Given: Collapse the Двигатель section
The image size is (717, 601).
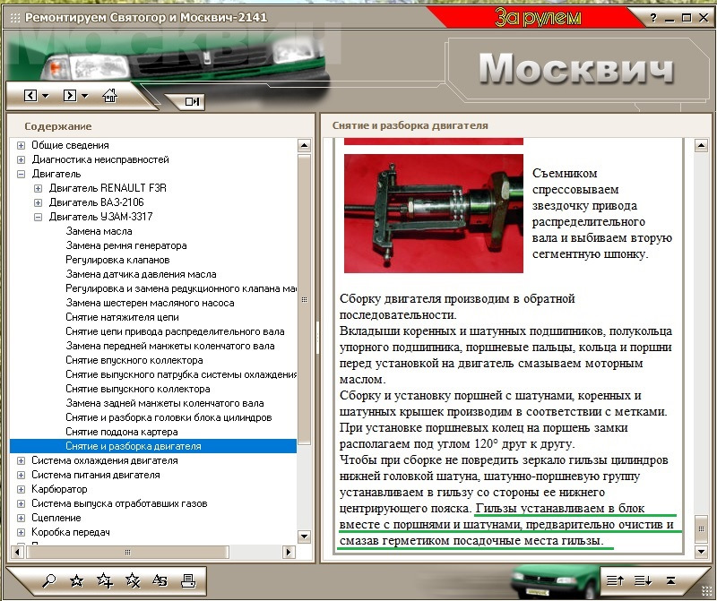Looking at the screenshot, I should [x=21, y=174].
